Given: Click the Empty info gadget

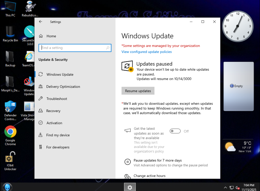Looking at the screenshot, I should click(x=238, y=86).
